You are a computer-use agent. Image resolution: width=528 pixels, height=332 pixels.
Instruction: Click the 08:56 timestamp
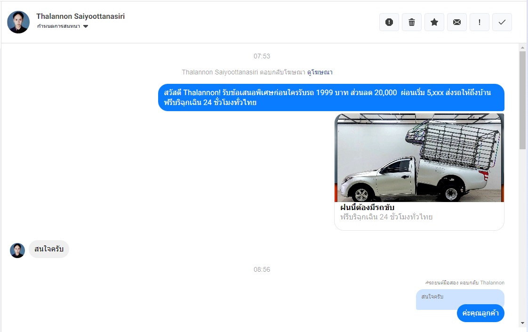coord(262,270)
